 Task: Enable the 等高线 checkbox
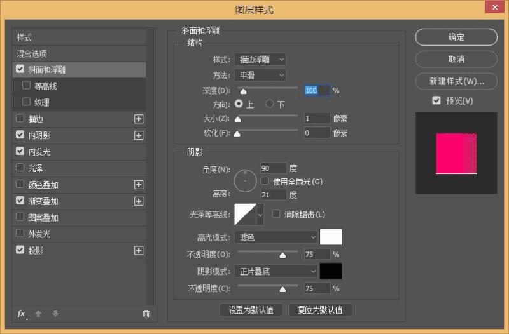point(26,86)
